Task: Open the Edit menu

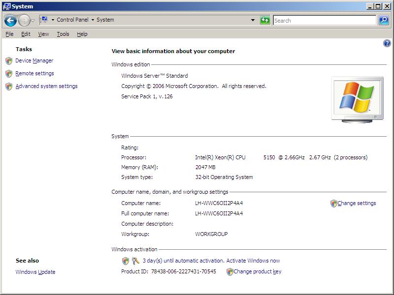Action: coord(26,34)
